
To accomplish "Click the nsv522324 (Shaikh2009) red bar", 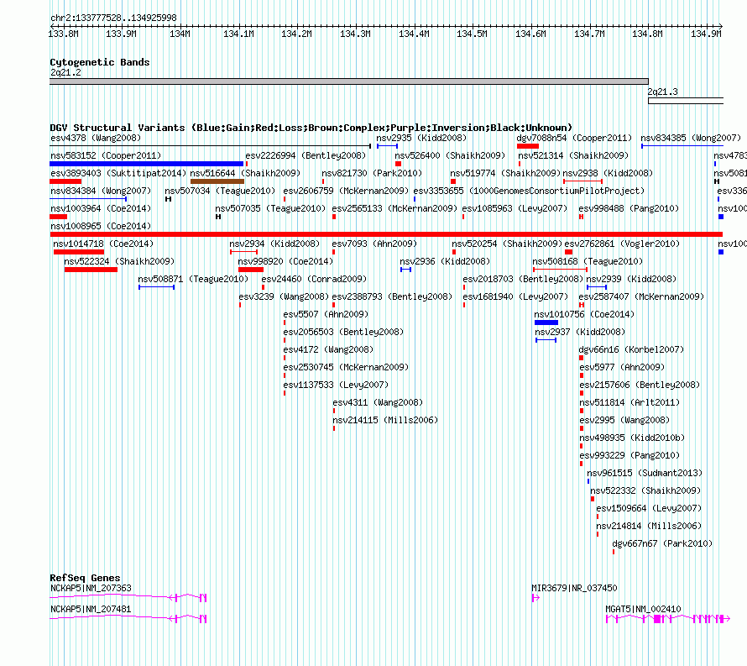I will pyautogui.click(x=91, y=270).
